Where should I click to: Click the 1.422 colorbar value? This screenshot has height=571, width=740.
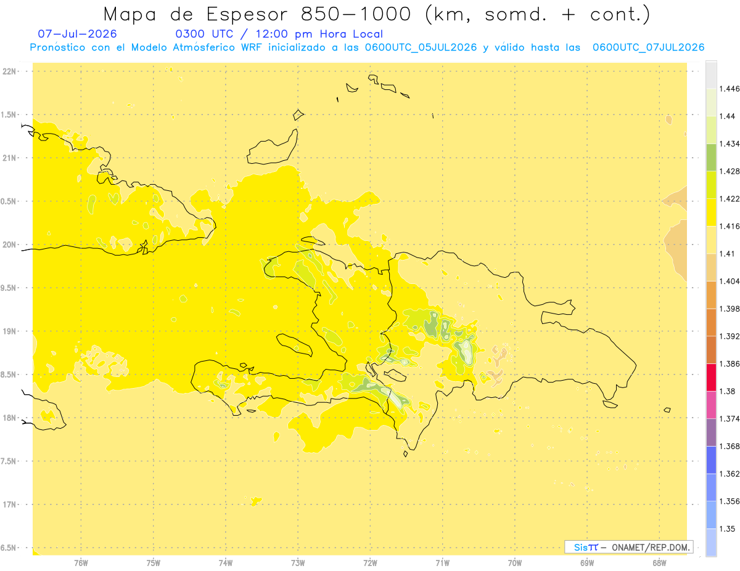pos(730,199)
